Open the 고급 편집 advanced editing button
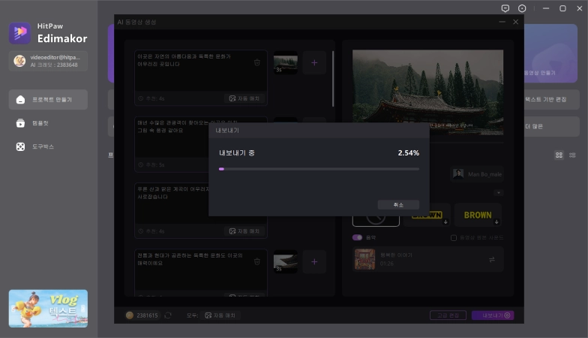 click(x=448, y=315)
